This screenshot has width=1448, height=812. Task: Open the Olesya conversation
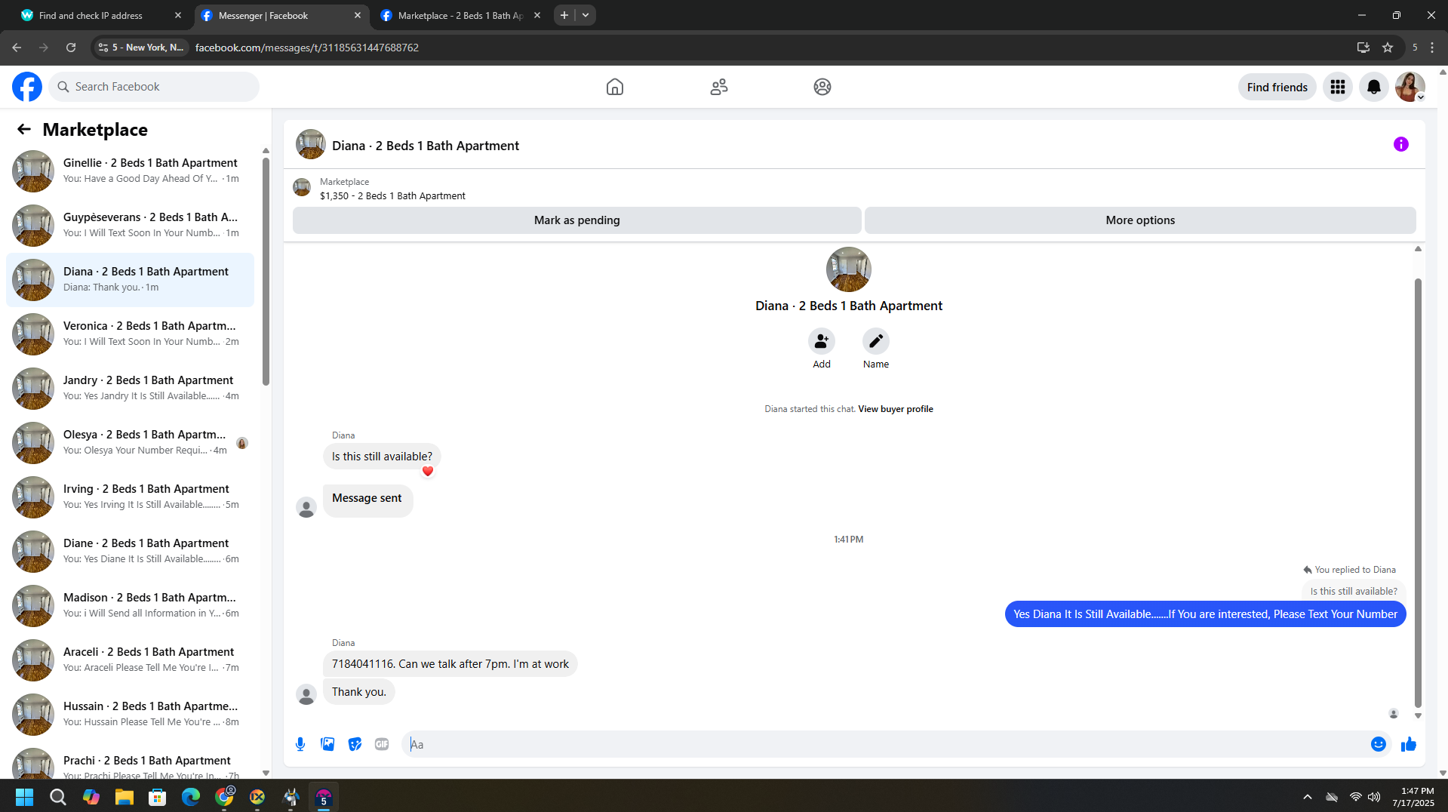tap(130, 443)
